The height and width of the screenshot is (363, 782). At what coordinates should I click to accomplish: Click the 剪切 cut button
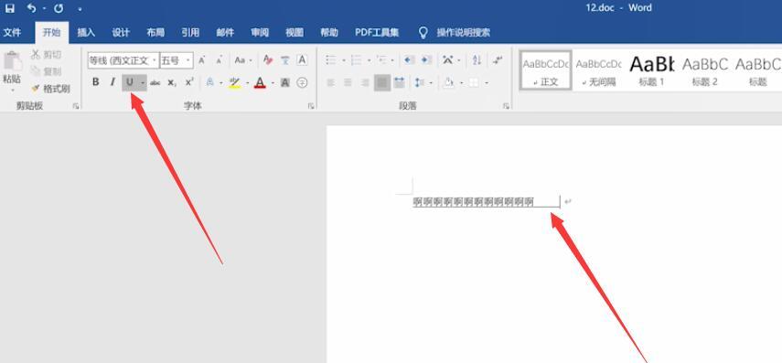[x=47, y=55]
